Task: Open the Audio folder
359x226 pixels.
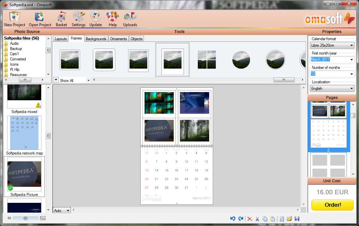Action: (x=14, y=43)
